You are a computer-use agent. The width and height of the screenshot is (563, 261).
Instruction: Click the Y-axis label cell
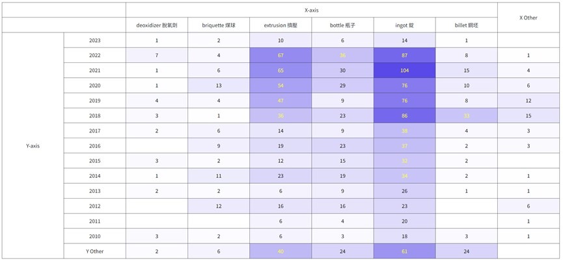tap(33, 146)
